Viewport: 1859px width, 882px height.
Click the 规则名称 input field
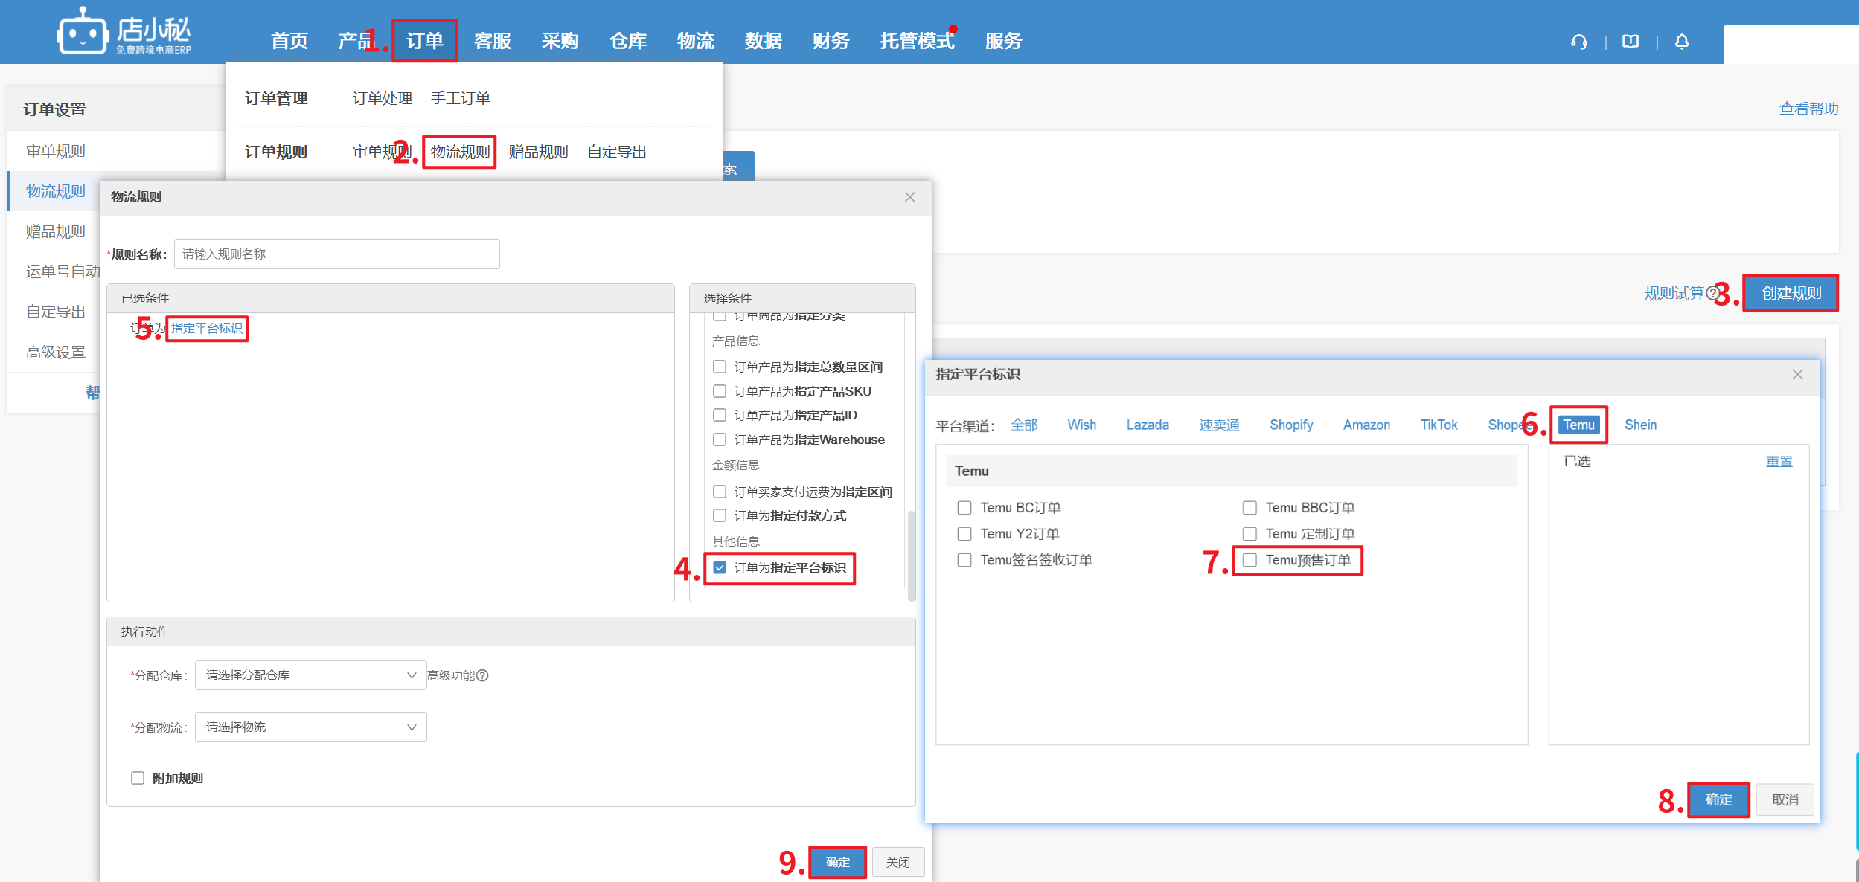[336, 254]
